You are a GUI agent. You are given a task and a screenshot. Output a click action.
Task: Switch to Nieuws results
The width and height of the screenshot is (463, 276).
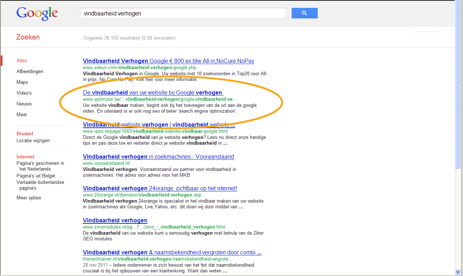(24, 104)
